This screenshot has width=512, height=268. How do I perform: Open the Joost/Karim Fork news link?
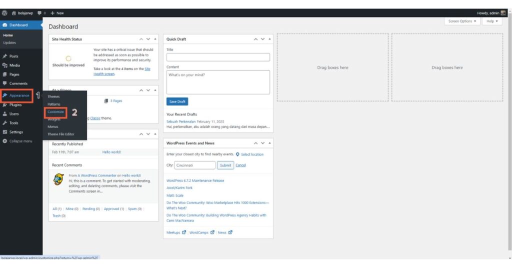179,188
